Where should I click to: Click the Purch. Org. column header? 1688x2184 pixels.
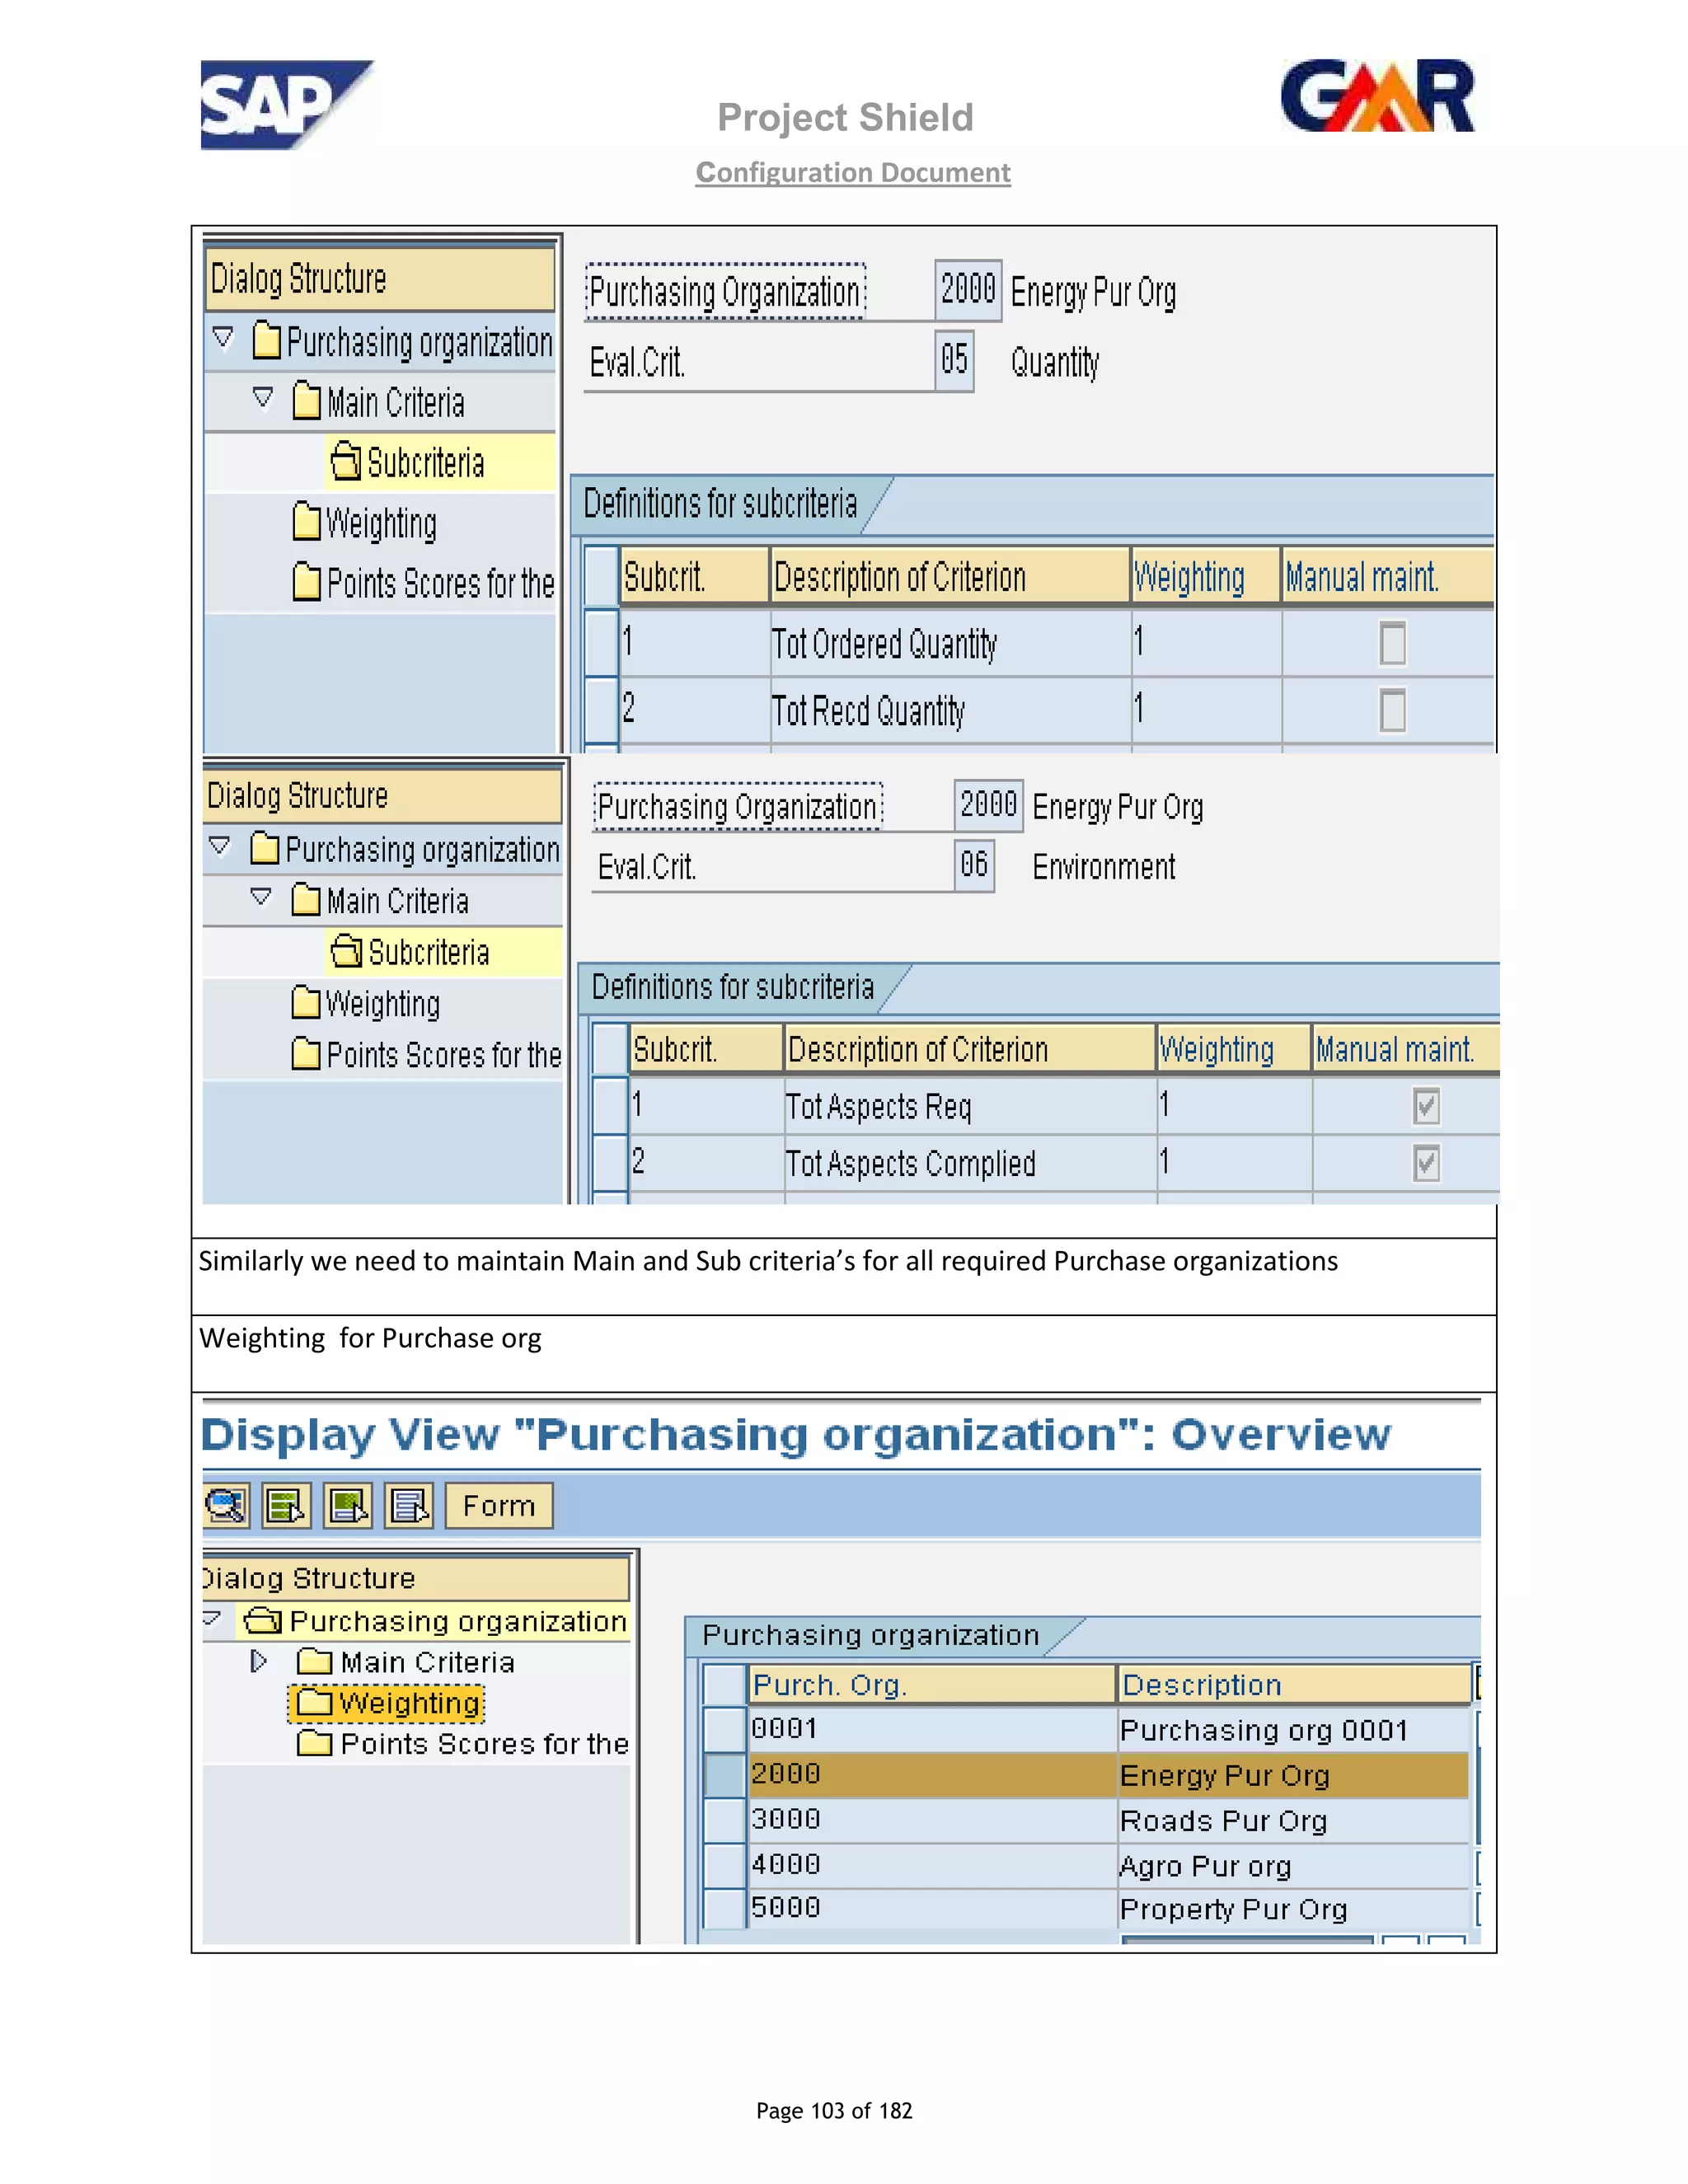(932, 1685)
